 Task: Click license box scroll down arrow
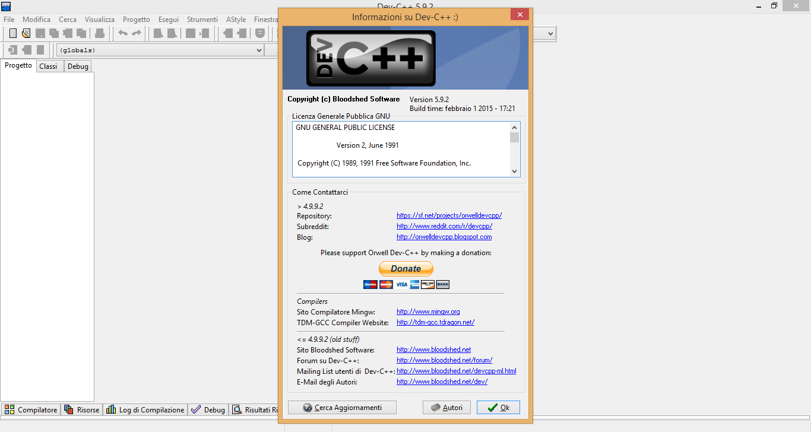(x=514, y=171)
